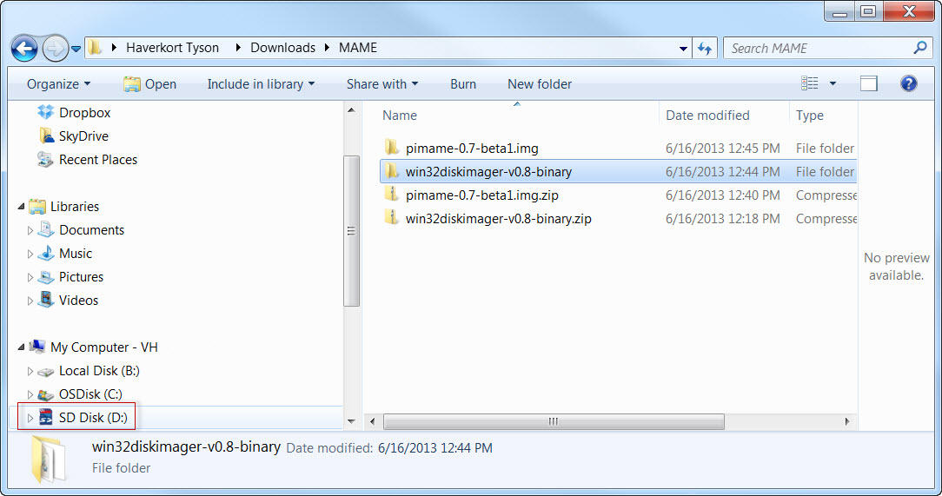The width and height of the screenshot is (942, 496).
Task: Go back with the Back arrow button
Action: point(24,49)
